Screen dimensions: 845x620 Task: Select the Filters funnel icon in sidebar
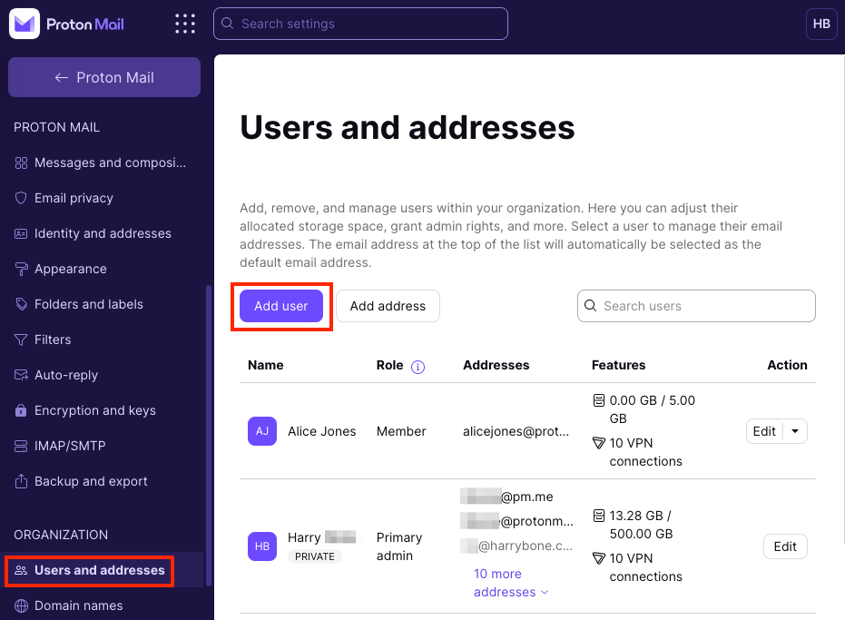click(x=20, y=340)
